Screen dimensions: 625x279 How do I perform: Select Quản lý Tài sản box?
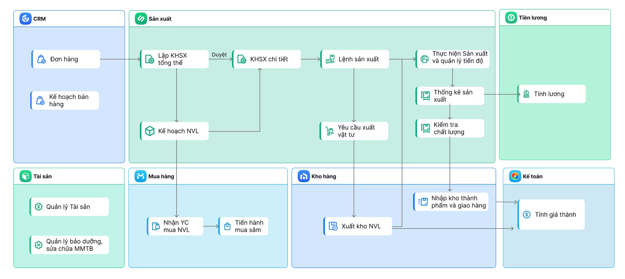tap(69, 207)
